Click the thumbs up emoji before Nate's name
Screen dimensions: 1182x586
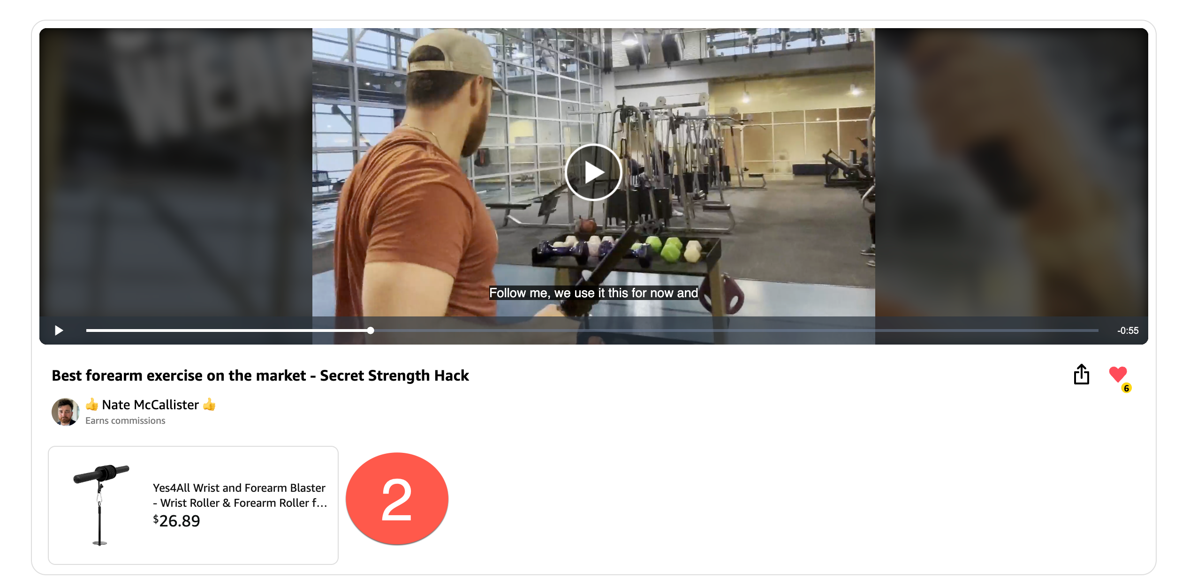click(92, 404)
